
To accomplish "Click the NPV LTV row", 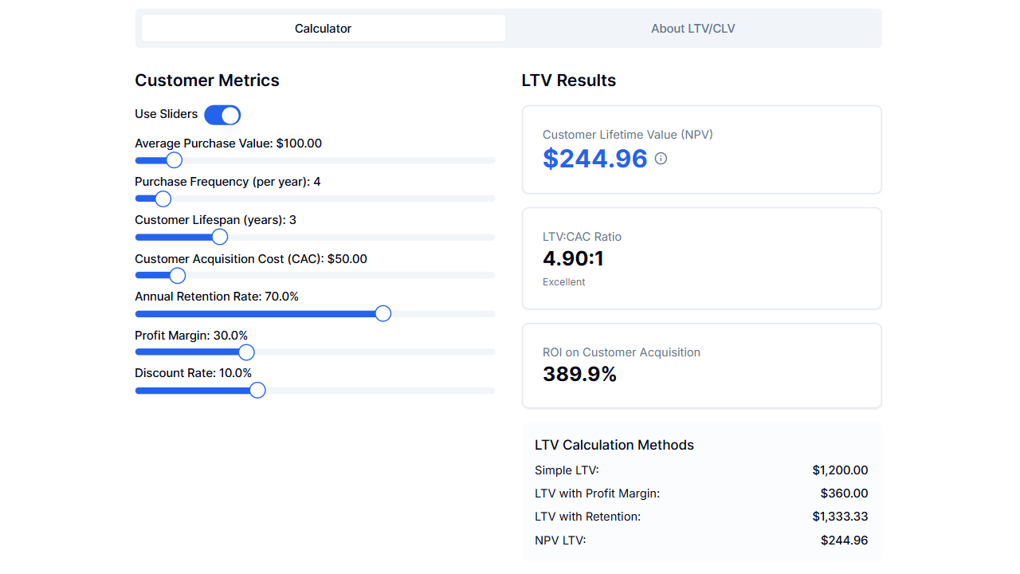I will 701,540.
